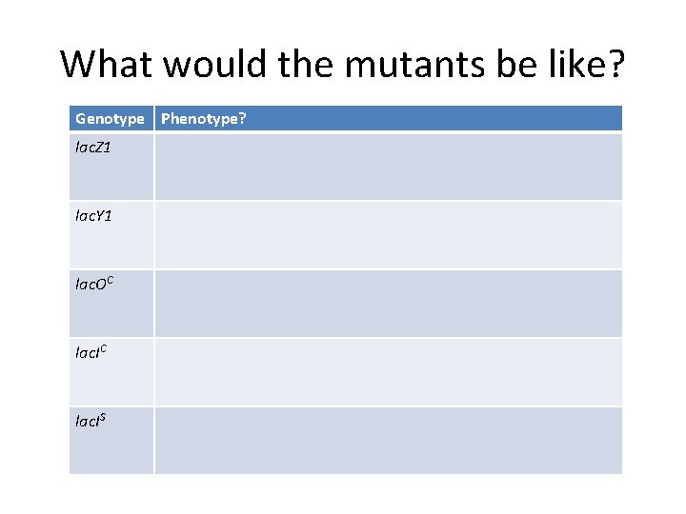Click the empty phenotype cell for lacIS

(x=388, y=440)
